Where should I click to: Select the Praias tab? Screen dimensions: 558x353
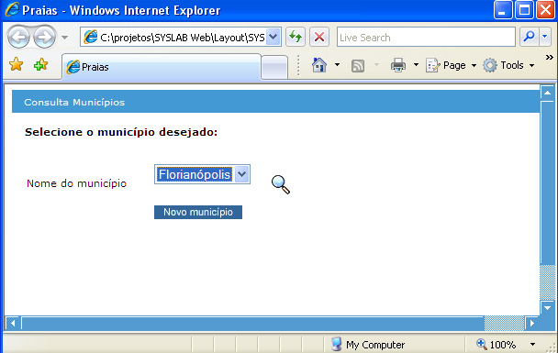click(x=162, y=67)
